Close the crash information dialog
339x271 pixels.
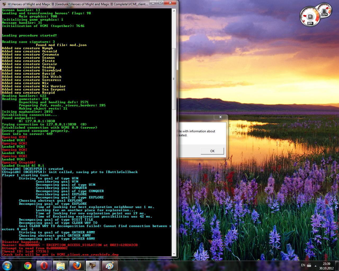220,117
